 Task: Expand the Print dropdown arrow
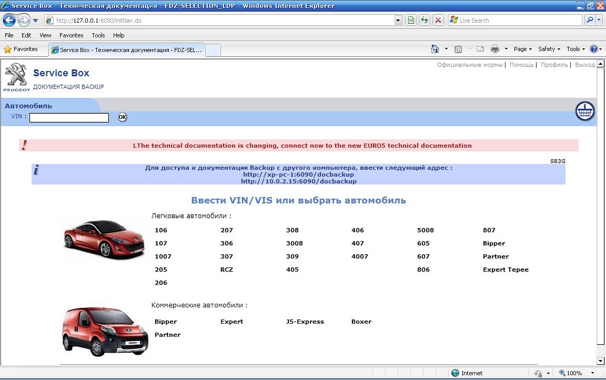coord(506,49)
